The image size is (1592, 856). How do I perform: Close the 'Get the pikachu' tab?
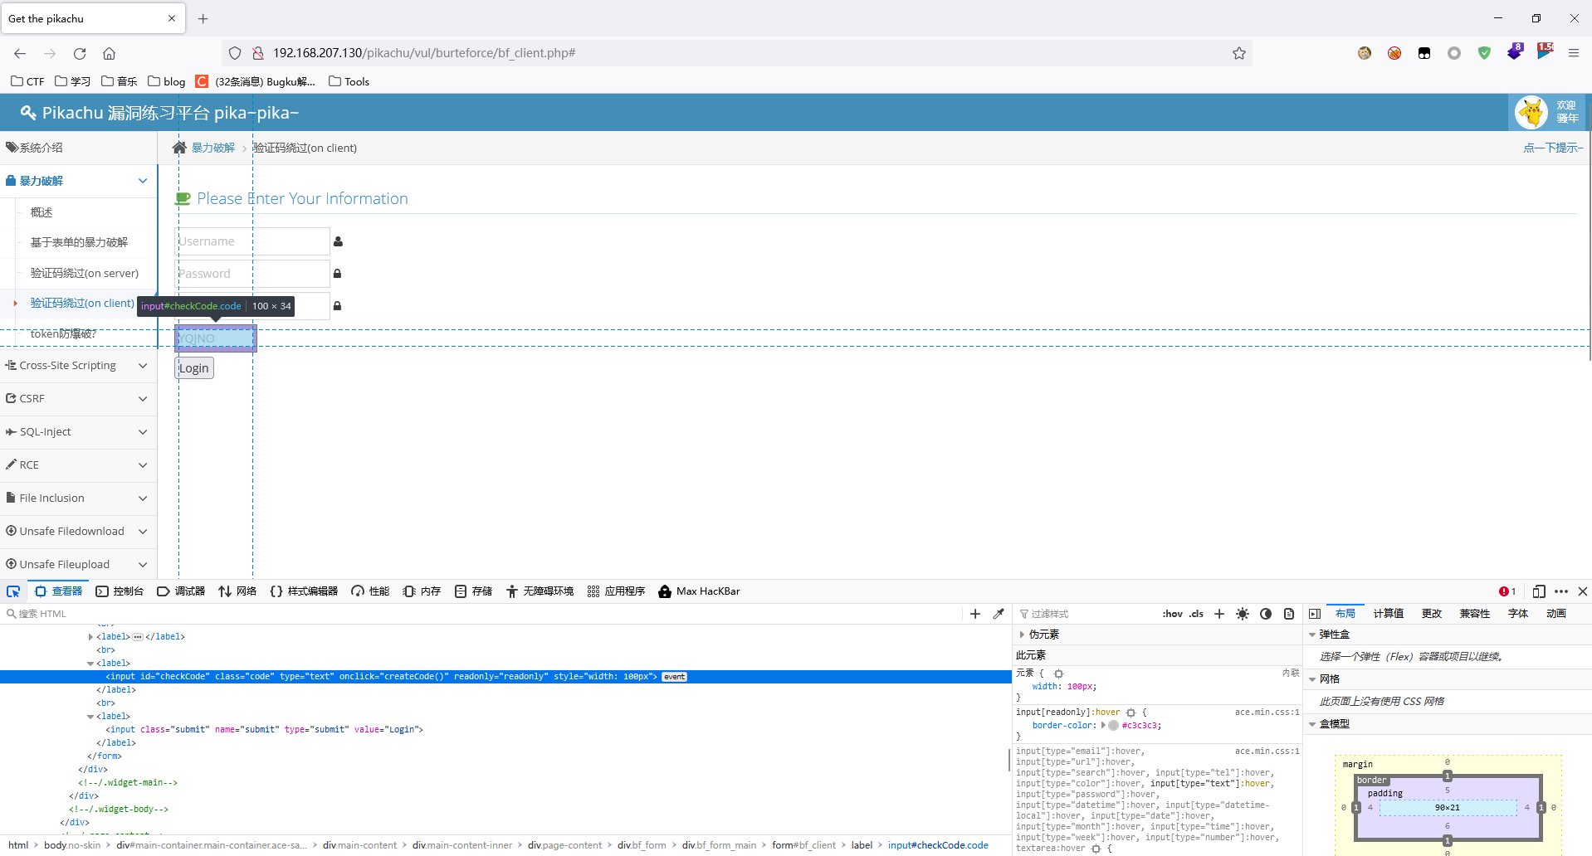click(x=172, y=18)
